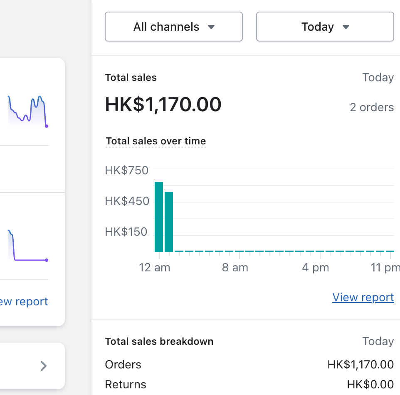
Task: Select the tallest teal bar at 12 am
Action: (x=159, y=217)
